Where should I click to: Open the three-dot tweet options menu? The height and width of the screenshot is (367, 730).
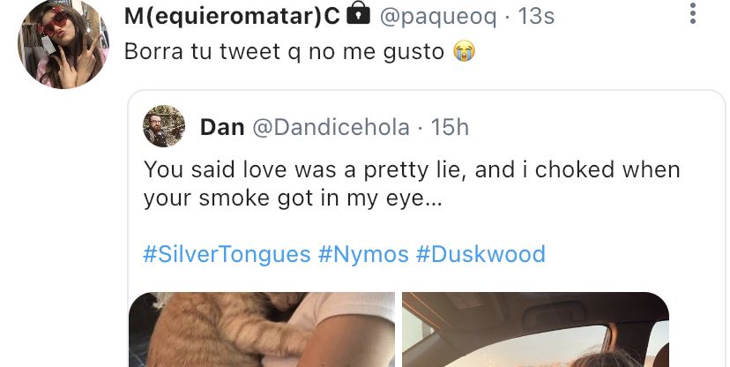tap(693, 14)
